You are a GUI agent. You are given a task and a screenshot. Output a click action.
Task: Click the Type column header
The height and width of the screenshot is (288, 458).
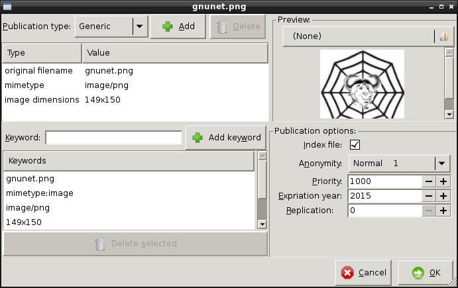point(42,53)
